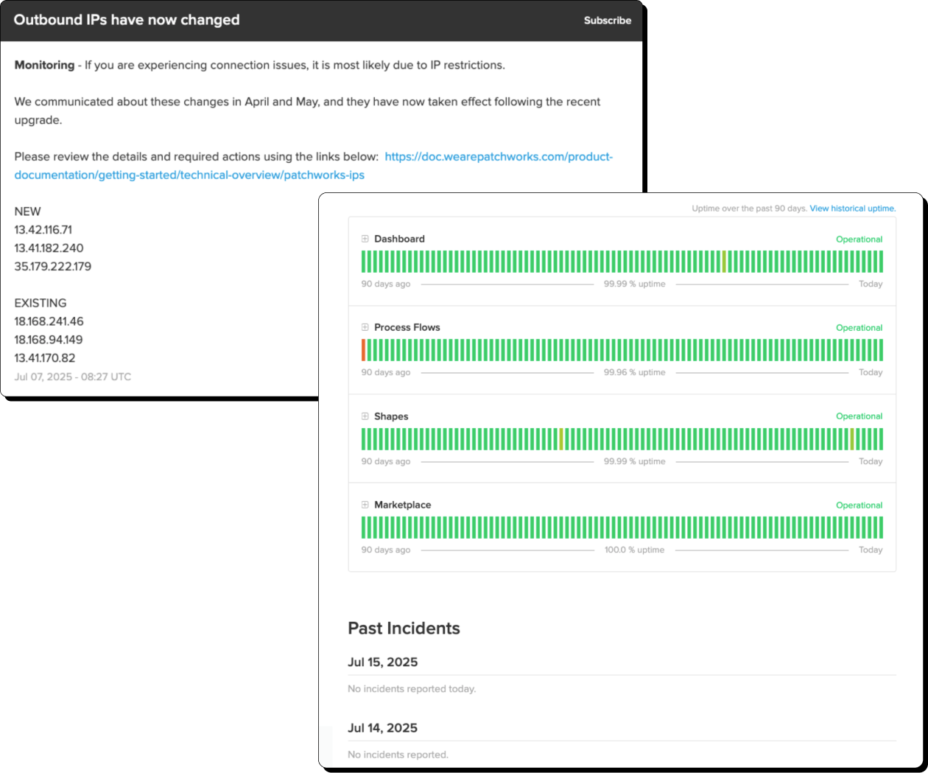Expand the Dashboard component group
928x773 pixels.
pos(365,239)
